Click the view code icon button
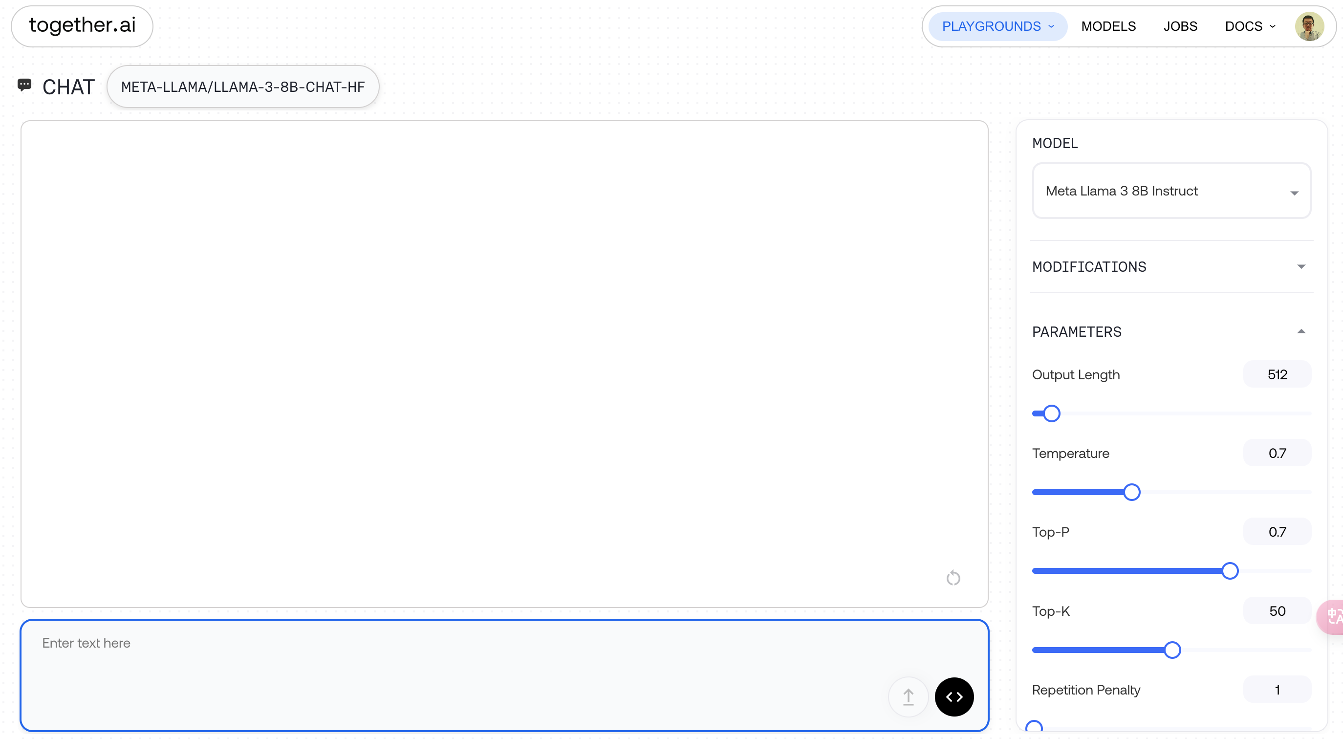This screenshot has width=1343, height=739. (x=953, y=696)
